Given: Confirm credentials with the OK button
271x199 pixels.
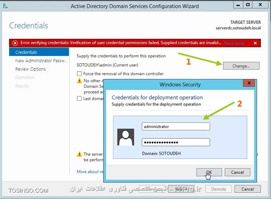Looking at the screenshot, I should click(x=209, y=172).
